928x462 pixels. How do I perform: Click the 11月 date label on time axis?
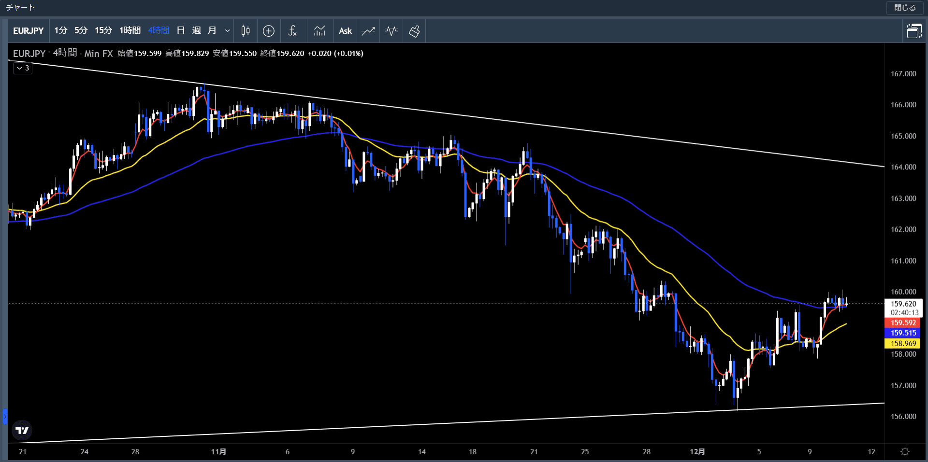point(218,451)
